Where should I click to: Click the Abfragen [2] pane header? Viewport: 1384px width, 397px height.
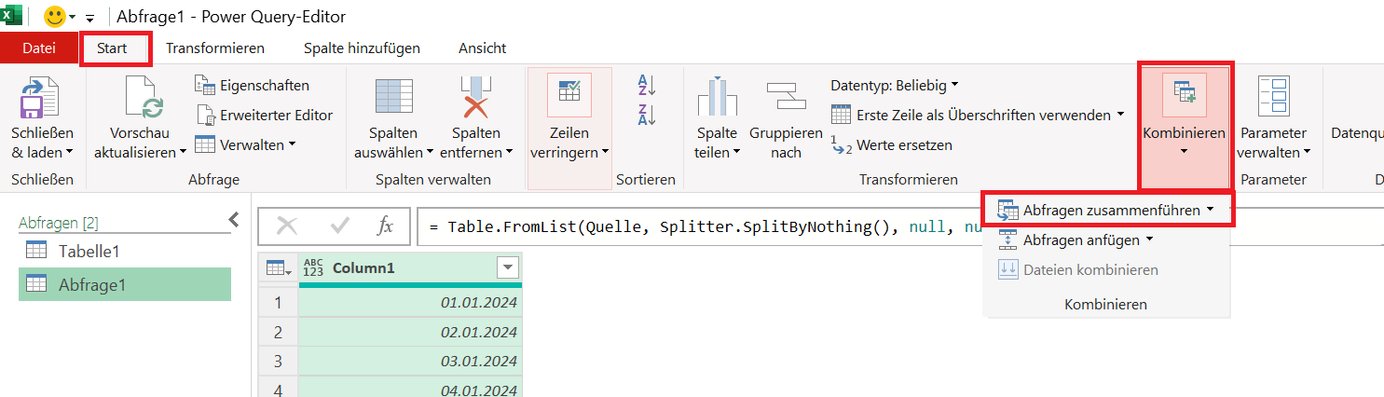click(59, 223)
